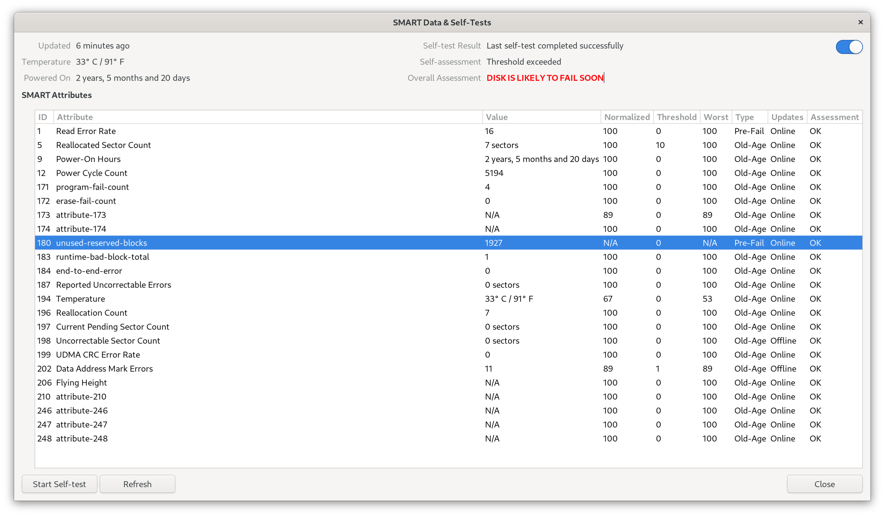
Task: Sort by the ID column header
Action: (44, 117)
